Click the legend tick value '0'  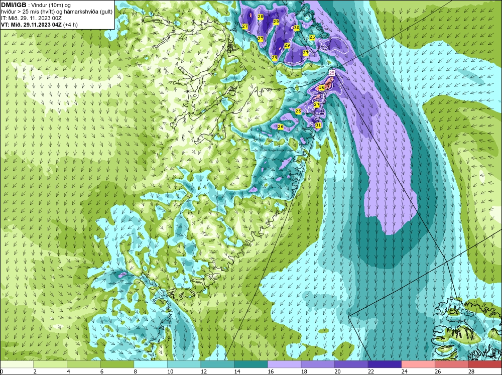point(2,371)
